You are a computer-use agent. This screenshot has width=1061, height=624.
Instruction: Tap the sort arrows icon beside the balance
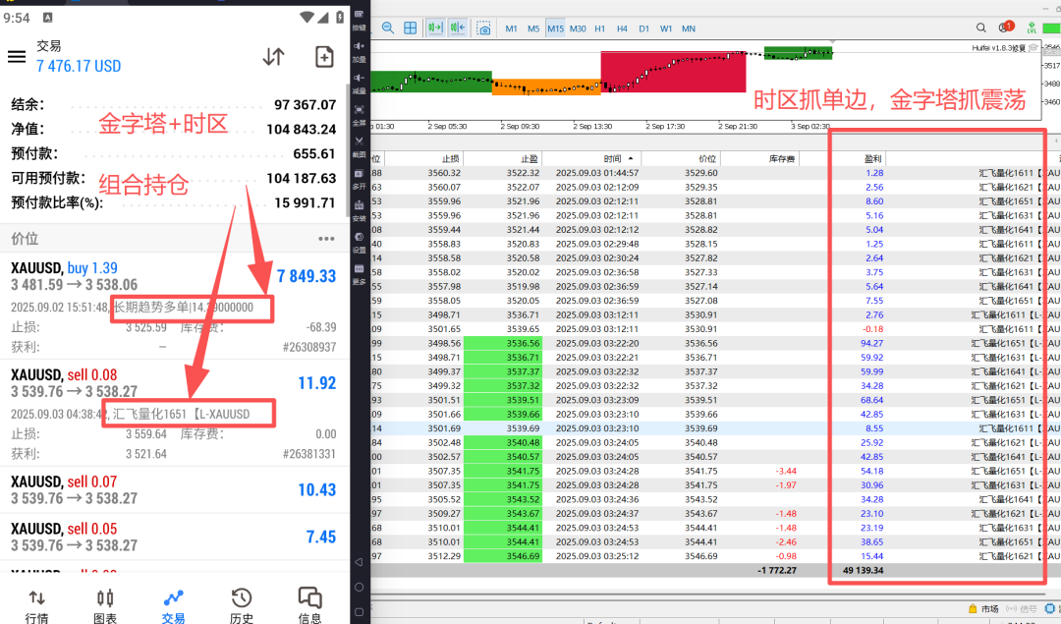coord(273,57)
